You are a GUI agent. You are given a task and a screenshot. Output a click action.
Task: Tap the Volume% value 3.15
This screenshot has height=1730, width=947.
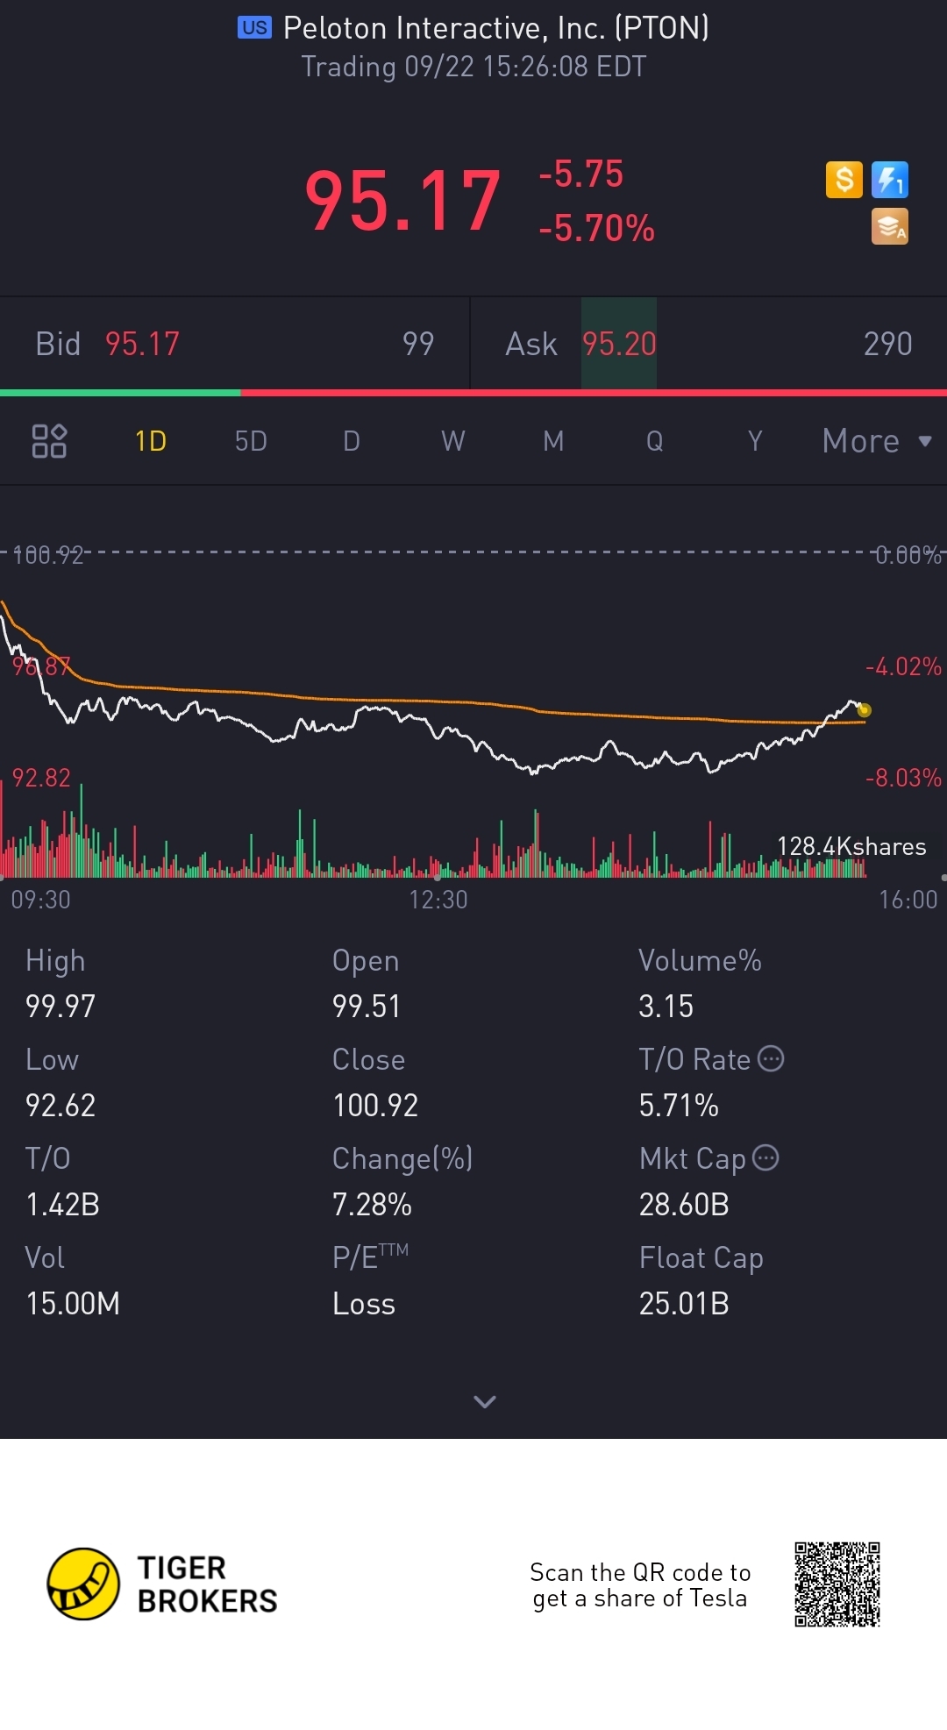666,1007
